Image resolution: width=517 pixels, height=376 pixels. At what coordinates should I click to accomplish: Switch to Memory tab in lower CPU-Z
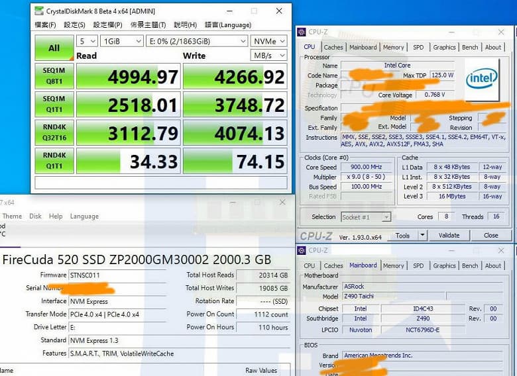point(393,265)
